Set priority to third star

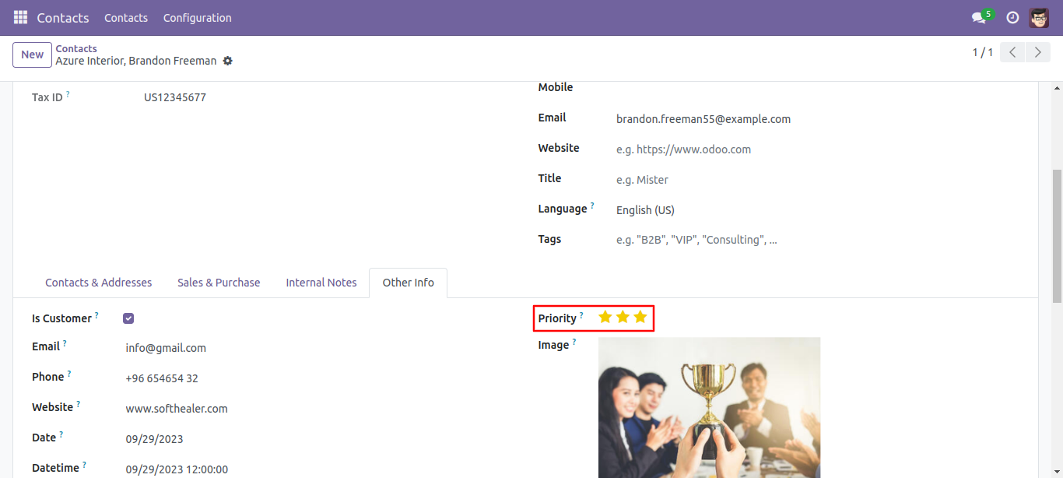(640, 317)
